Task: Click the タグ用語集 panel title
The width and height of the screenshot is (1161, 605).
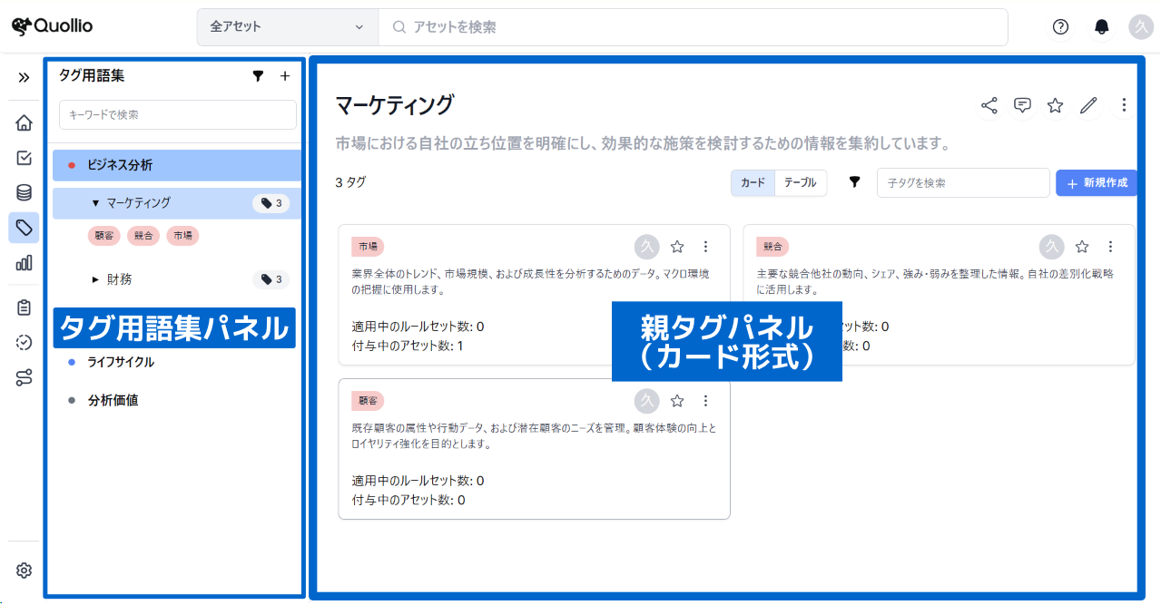Action: (x=92, y=76)
